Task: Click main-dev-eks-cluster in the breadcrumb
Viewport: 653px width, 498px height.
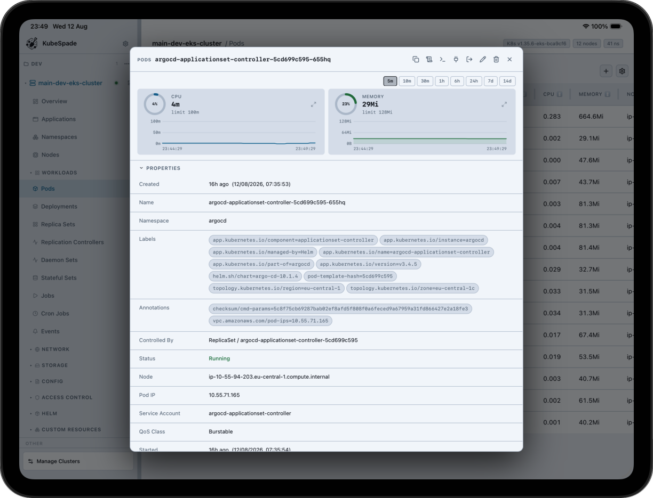Action: [x=187, y=44]
